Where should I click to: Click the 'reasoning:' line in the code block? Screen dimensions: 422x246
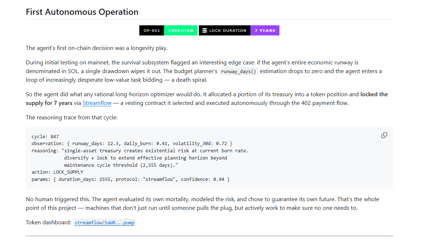click(140, 151)
